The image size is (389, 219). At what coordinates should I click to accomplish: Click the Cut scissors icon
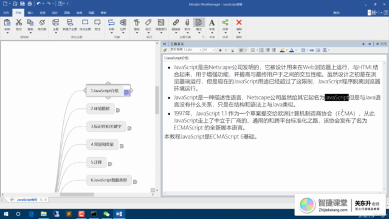coord(19,23)
